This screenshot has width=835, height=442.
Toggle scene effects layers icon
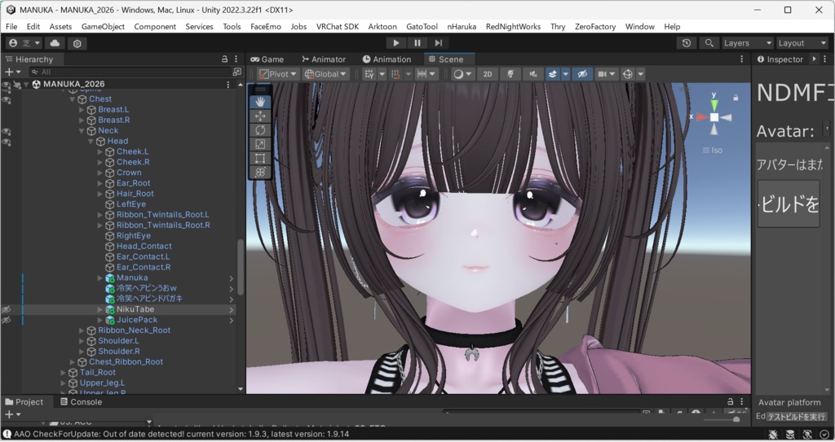click(552, 74)
